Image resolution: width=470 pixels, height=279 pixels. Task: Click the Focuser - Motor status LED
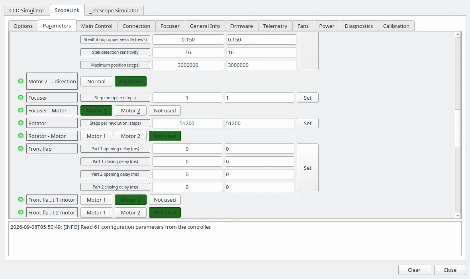[x=21, y=110]
